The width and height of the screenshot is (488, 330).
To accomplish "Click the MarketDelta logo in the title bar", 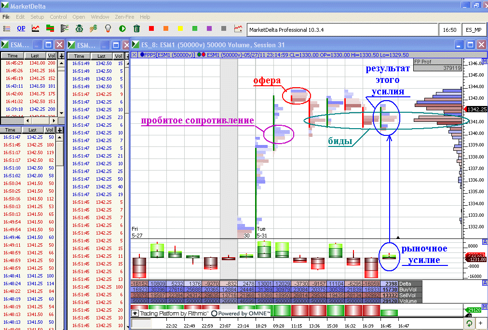I will pos(5,6).
